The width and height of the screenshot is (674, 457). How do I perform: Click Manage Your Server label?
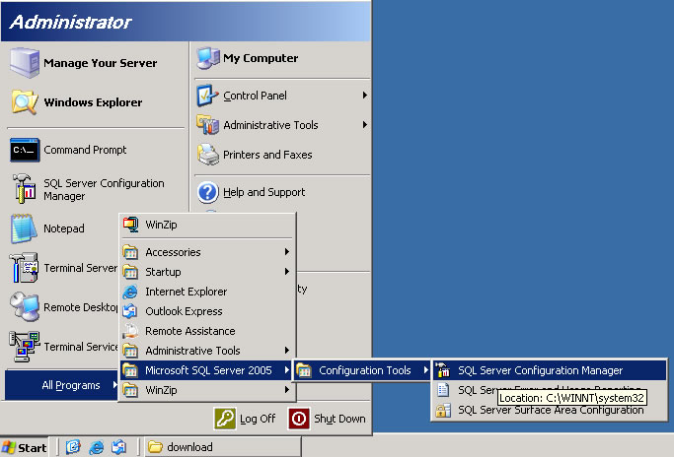(x=100, y=63)
